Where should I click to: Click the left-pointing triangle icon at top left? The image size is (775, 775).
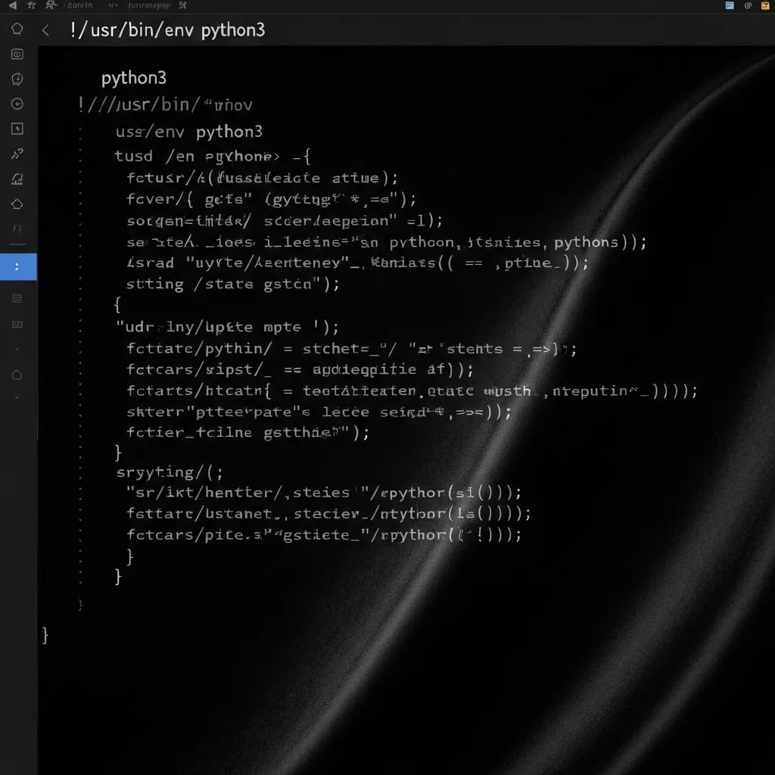point(12,5)
